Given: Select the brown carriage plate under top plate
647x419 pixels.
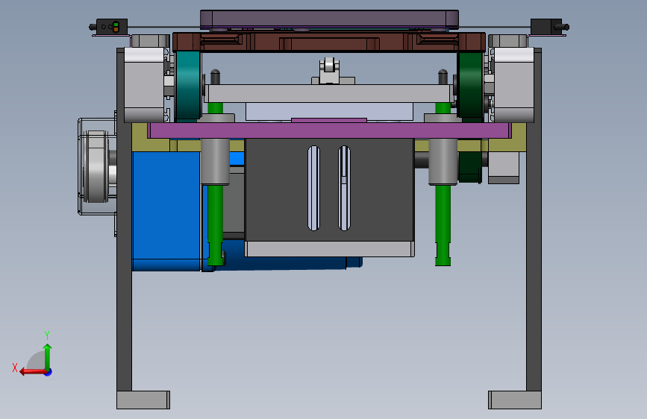Looking at the screenshot, I should point(329,42).
